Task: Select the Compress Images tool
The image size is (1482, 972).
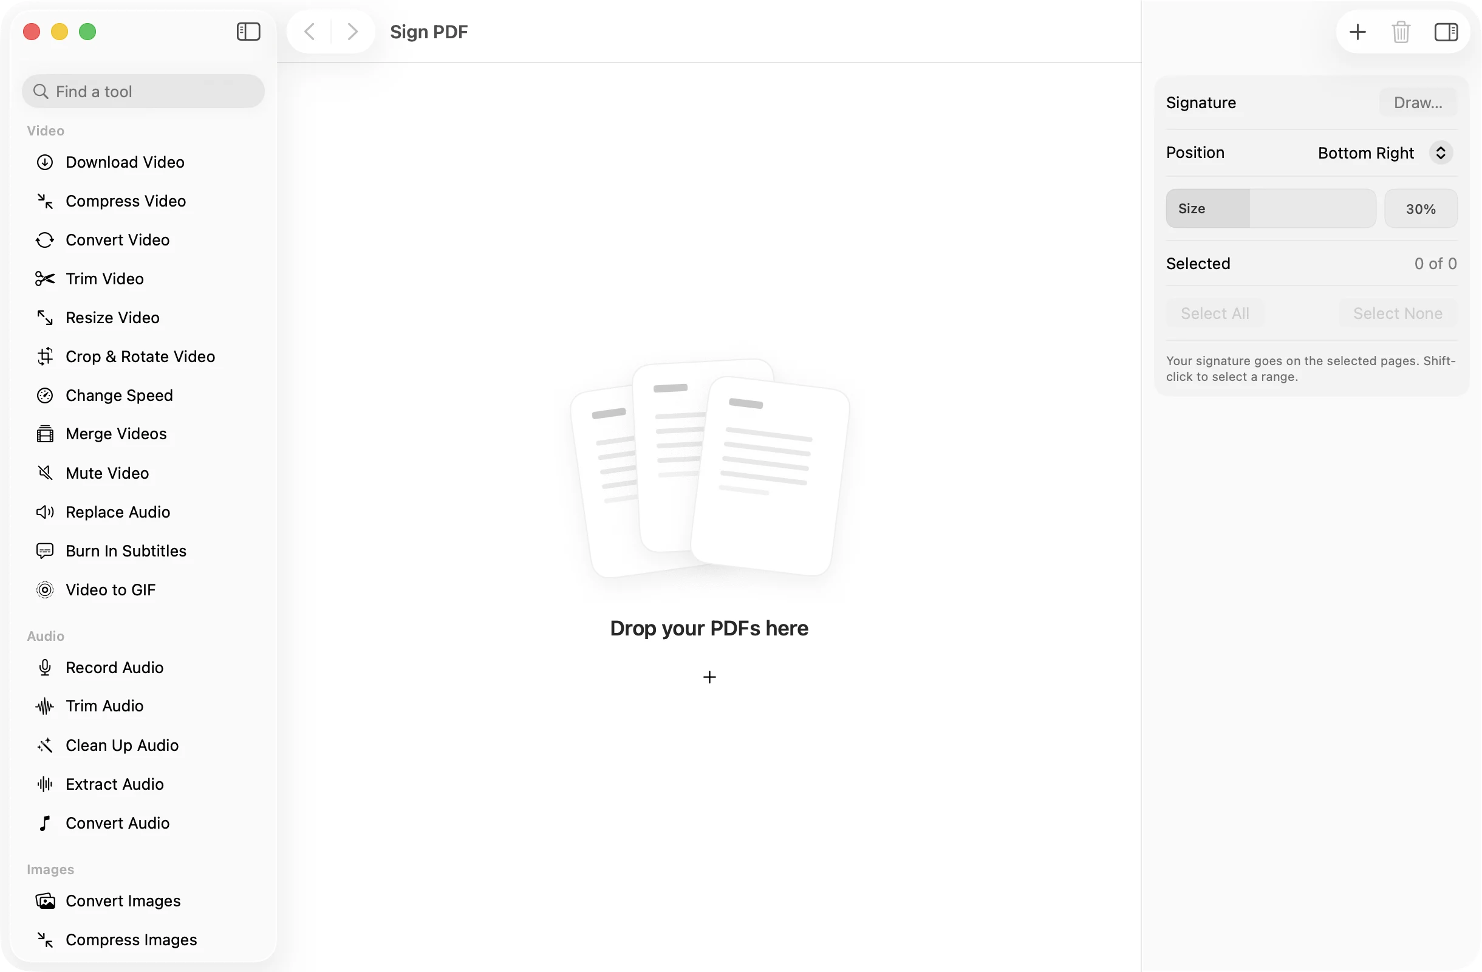Action: (x=143, y=940)
